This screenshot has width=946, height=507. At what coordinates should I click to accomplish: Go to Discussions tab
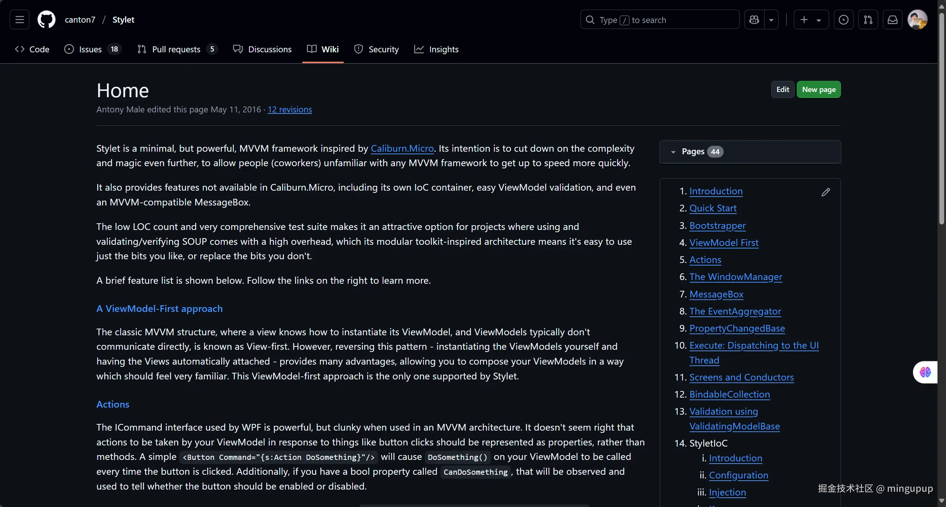262,49
